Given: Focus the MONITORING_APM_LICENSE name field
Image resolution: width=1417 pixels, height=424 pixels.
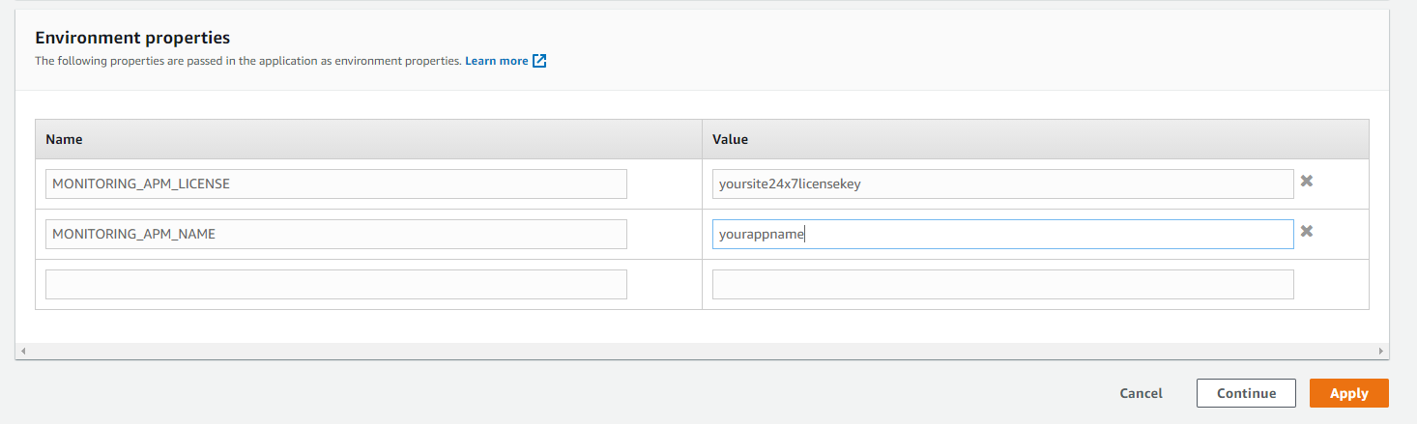Looking at the screenshot, I should 335,184.
